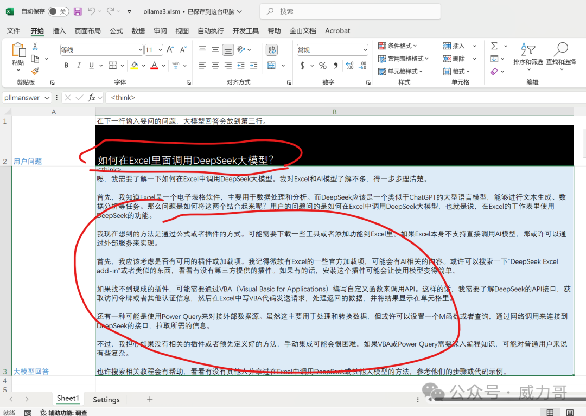This screenshot has height=416, width=586.
Task: Click the increase font size icon
Action: click(x=170, y=49)
